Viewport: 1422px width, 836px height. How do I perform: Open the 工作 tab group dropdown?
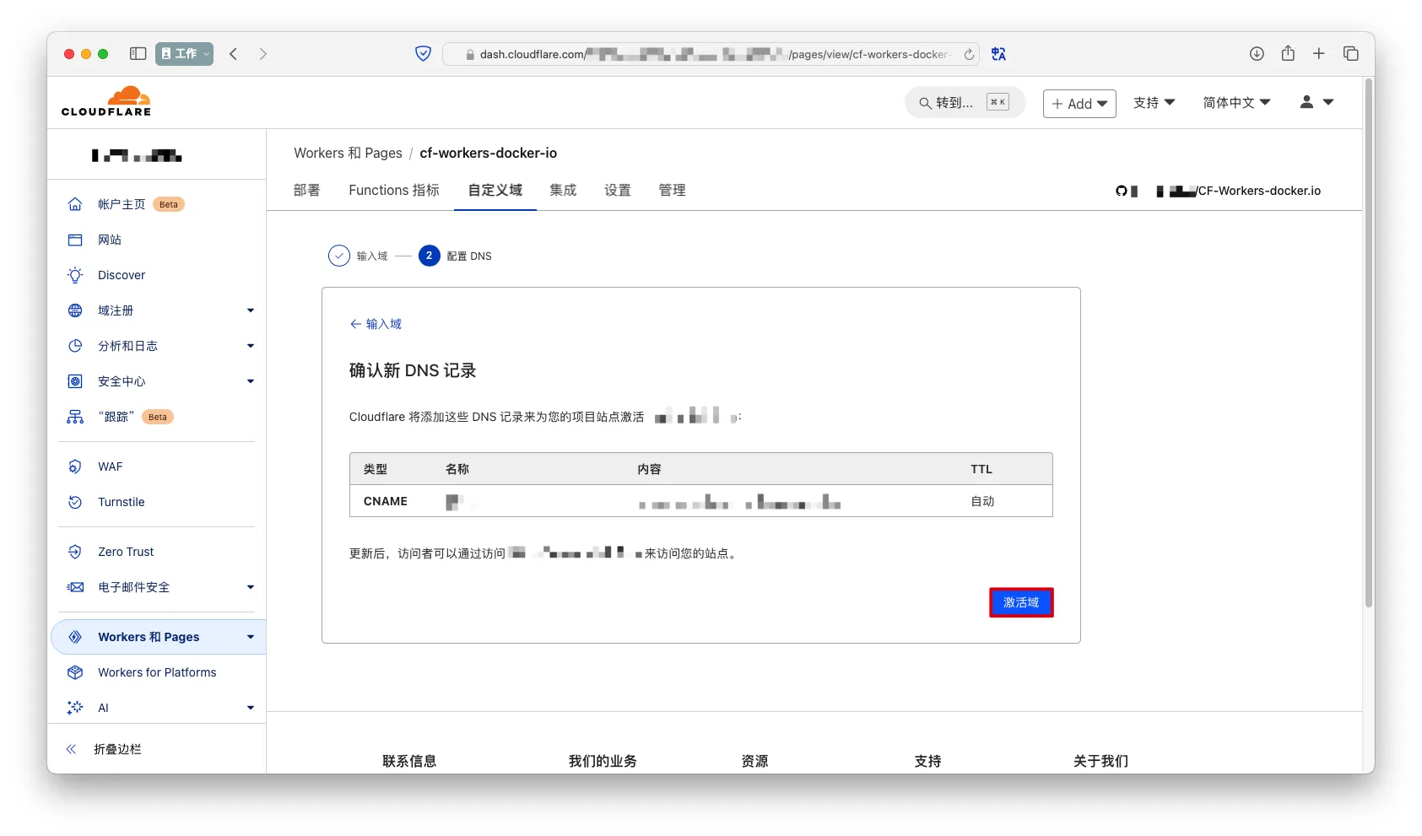pyautogui.click(x=185, y=54)
